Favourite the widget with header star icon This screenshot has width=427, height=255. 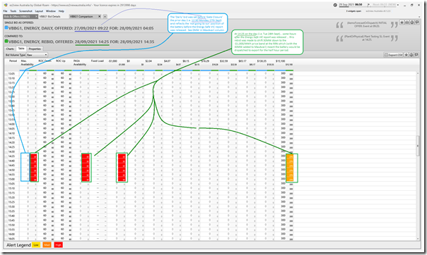(x=402, y=23)
